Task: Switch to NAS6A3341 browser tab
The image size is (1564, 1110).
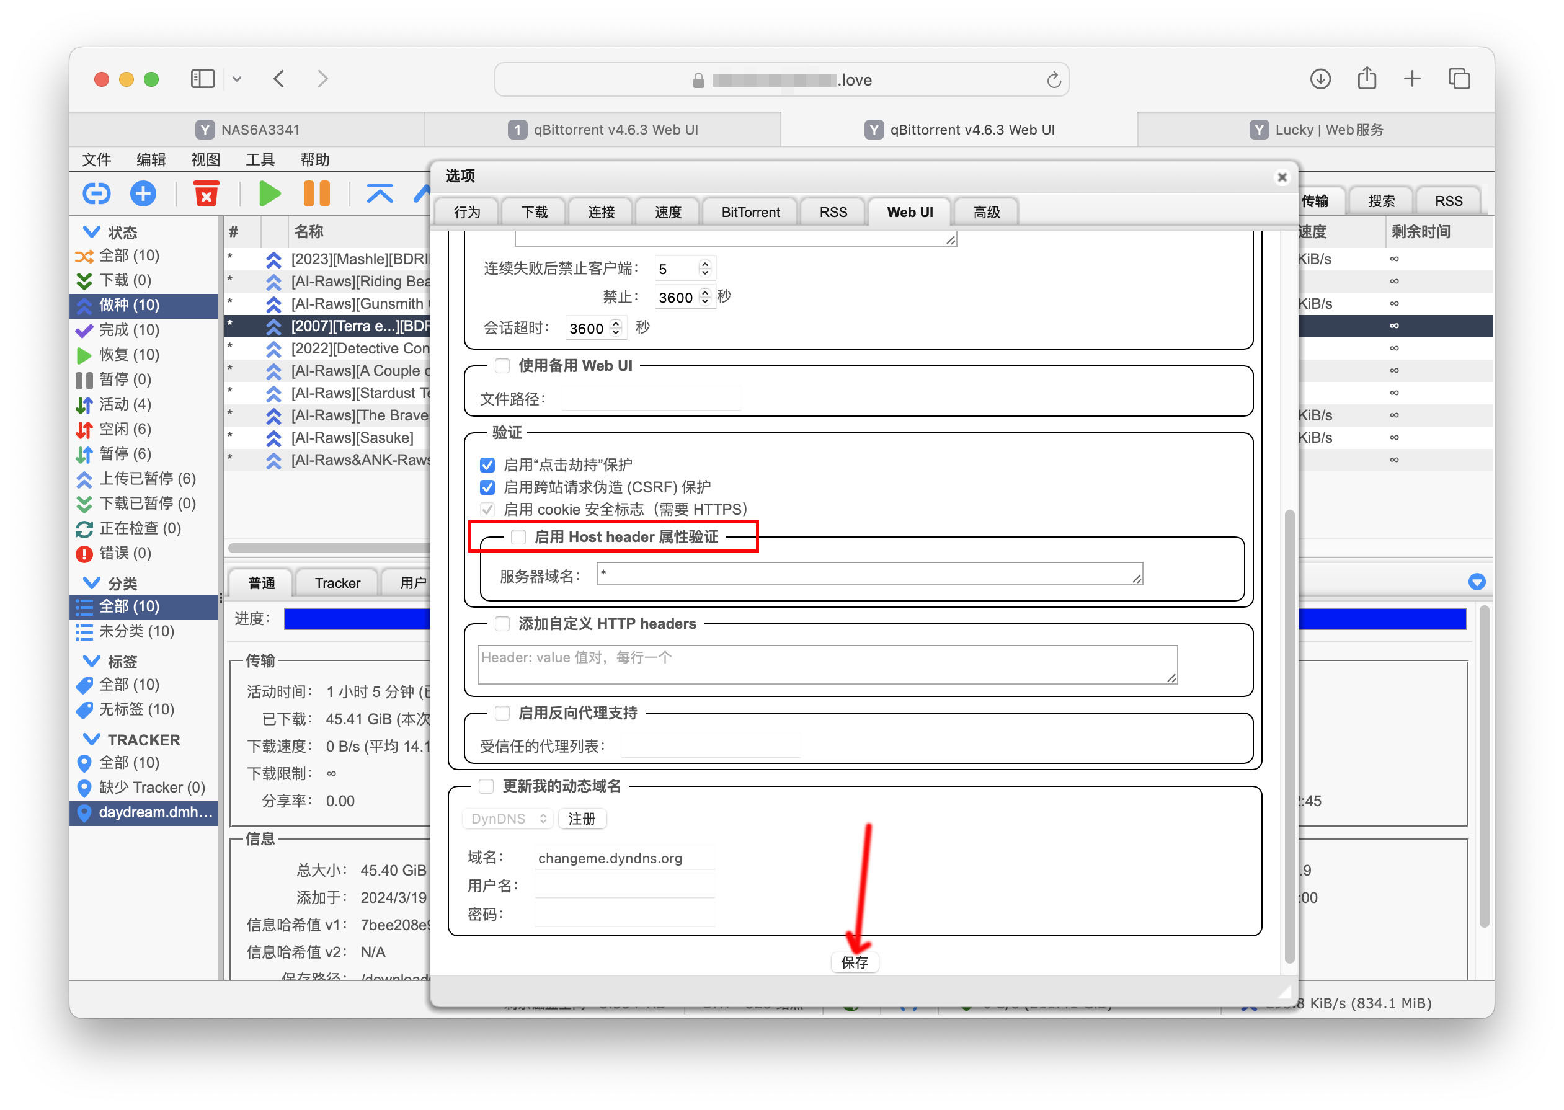Action: (247, 130)
